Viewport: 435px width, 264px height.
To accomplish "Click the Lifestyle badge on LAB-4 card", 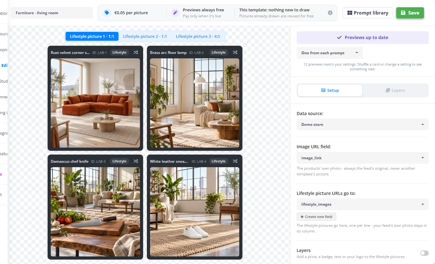I will pyautogui.click(x=219, y=161).
